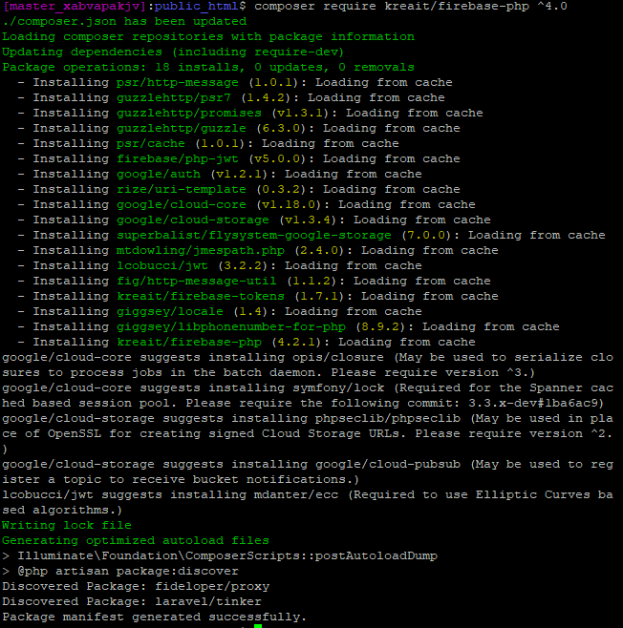
Task: Click package name 'guzzlehttp/guzzle'
Action: (182, 128)
